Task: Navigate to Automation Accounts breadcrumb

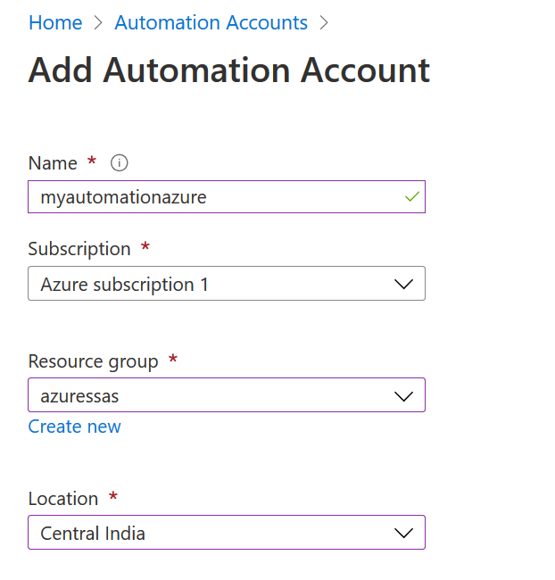Action: click(211, 23)
